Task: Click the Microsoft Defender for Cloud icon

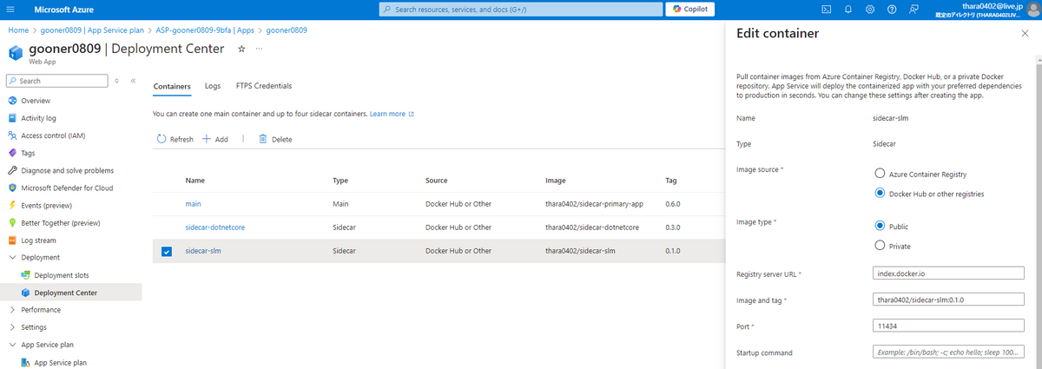Action: coord(12,188)
